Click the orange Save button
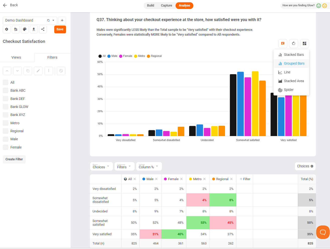 point(60,29)
